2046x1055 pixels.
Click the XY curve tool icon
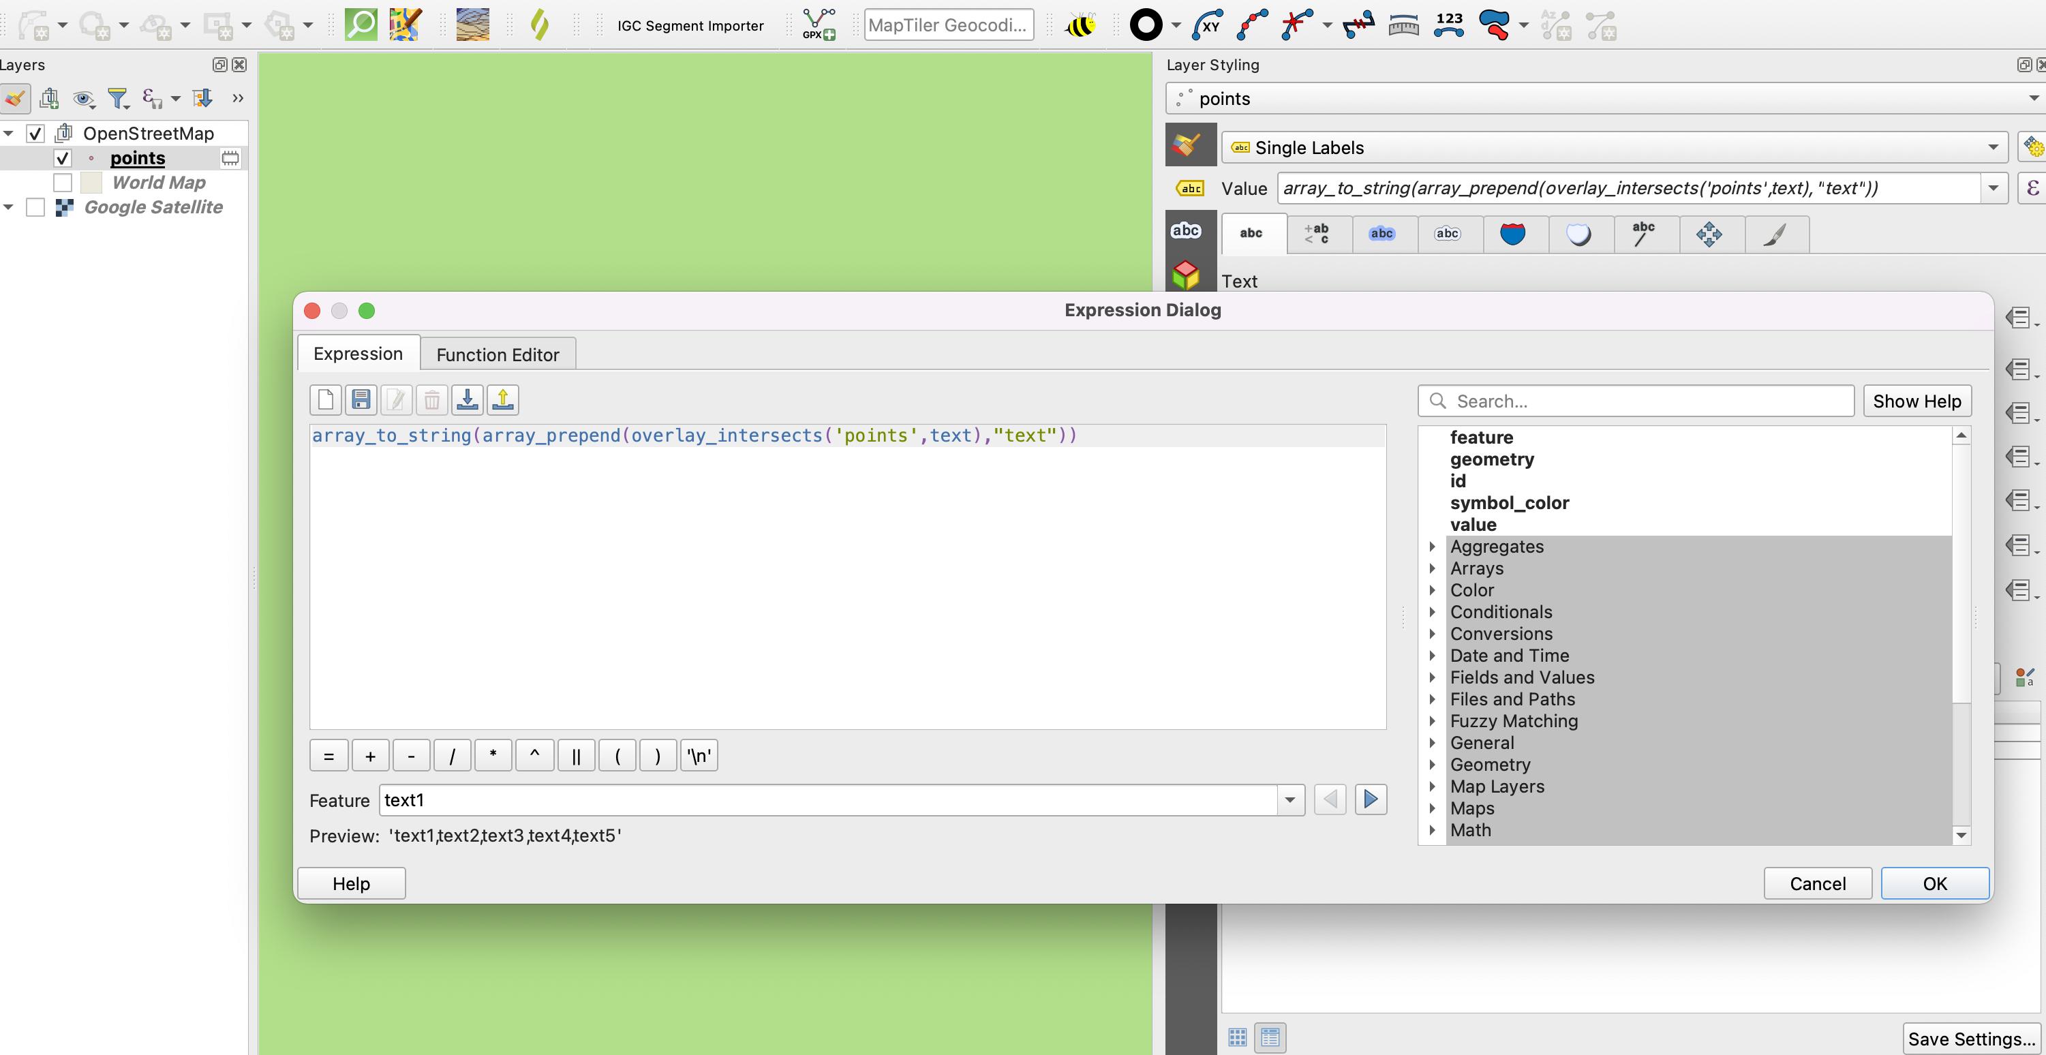[x=1206, y=25]
